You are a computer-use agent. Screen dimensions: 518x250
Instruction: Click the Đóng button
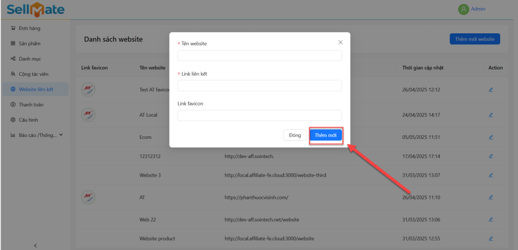click(x=295, y=135)
